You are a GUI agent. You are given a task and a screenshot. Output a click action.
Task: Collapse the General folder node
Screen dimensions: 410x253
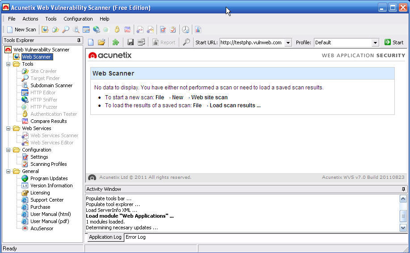point(8,171)
